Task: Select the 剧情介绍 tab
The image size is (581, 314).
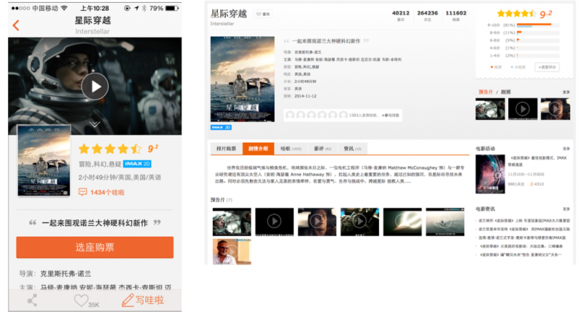Action: click(259, 149)
